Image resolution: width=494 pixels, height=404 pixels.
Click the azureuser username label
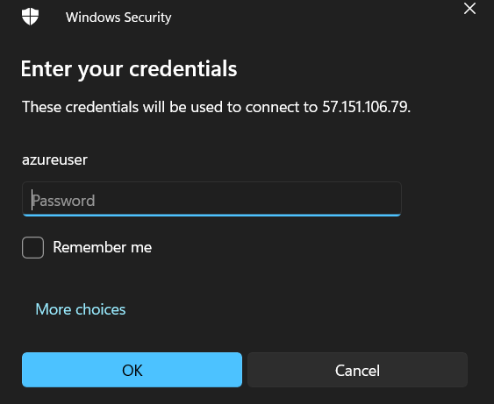[54, 159]
